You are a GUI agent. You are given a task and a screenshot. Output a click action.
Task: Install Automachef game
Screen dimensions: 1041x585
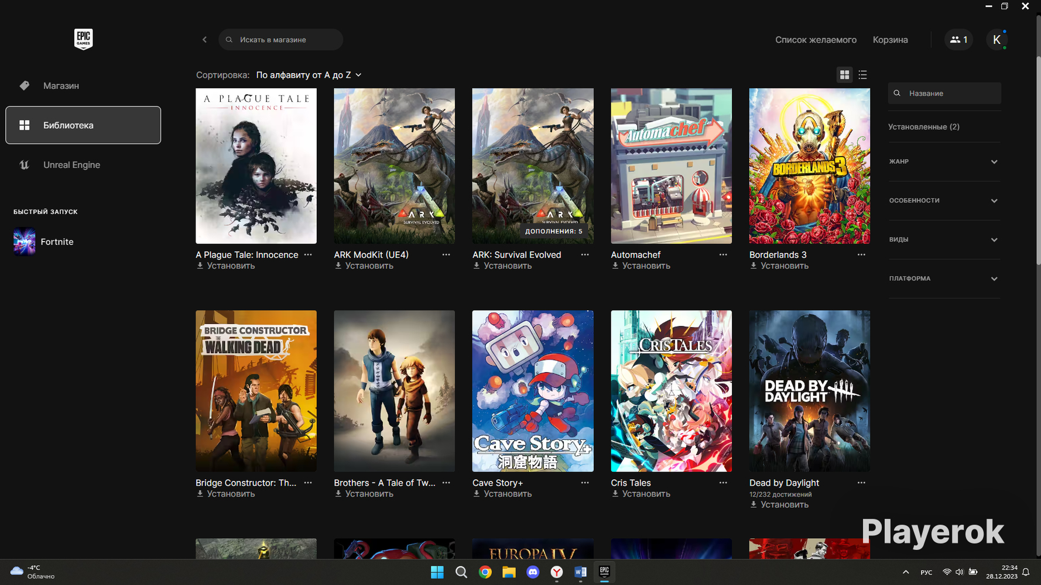point(641,266)
